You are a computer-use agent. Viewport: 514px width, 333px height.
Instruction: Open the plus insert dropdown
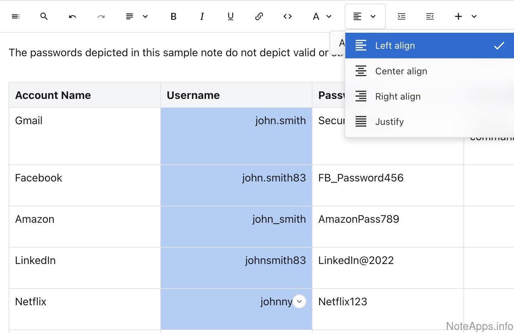tap(465, 16)
